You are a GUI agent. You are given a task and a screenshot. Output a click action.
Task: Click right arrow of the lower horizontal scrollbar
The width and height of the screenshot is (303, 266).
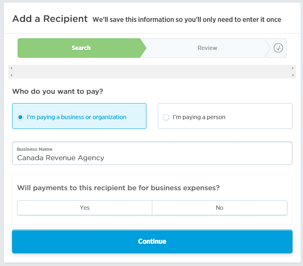[293, 75]
